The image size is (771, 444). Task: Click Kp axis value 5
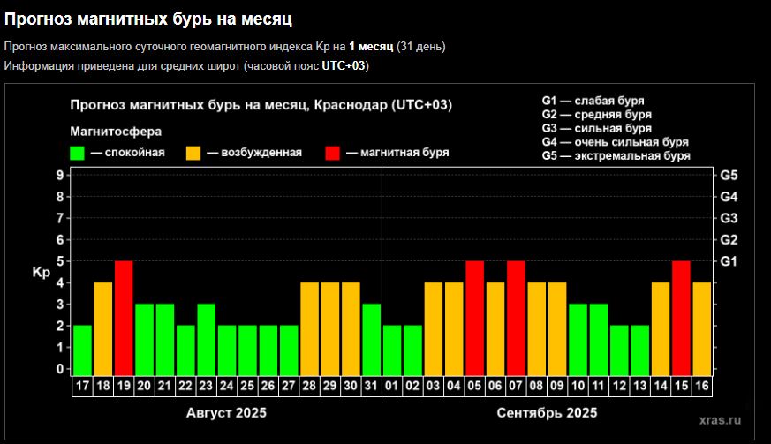tap(60, 261)
